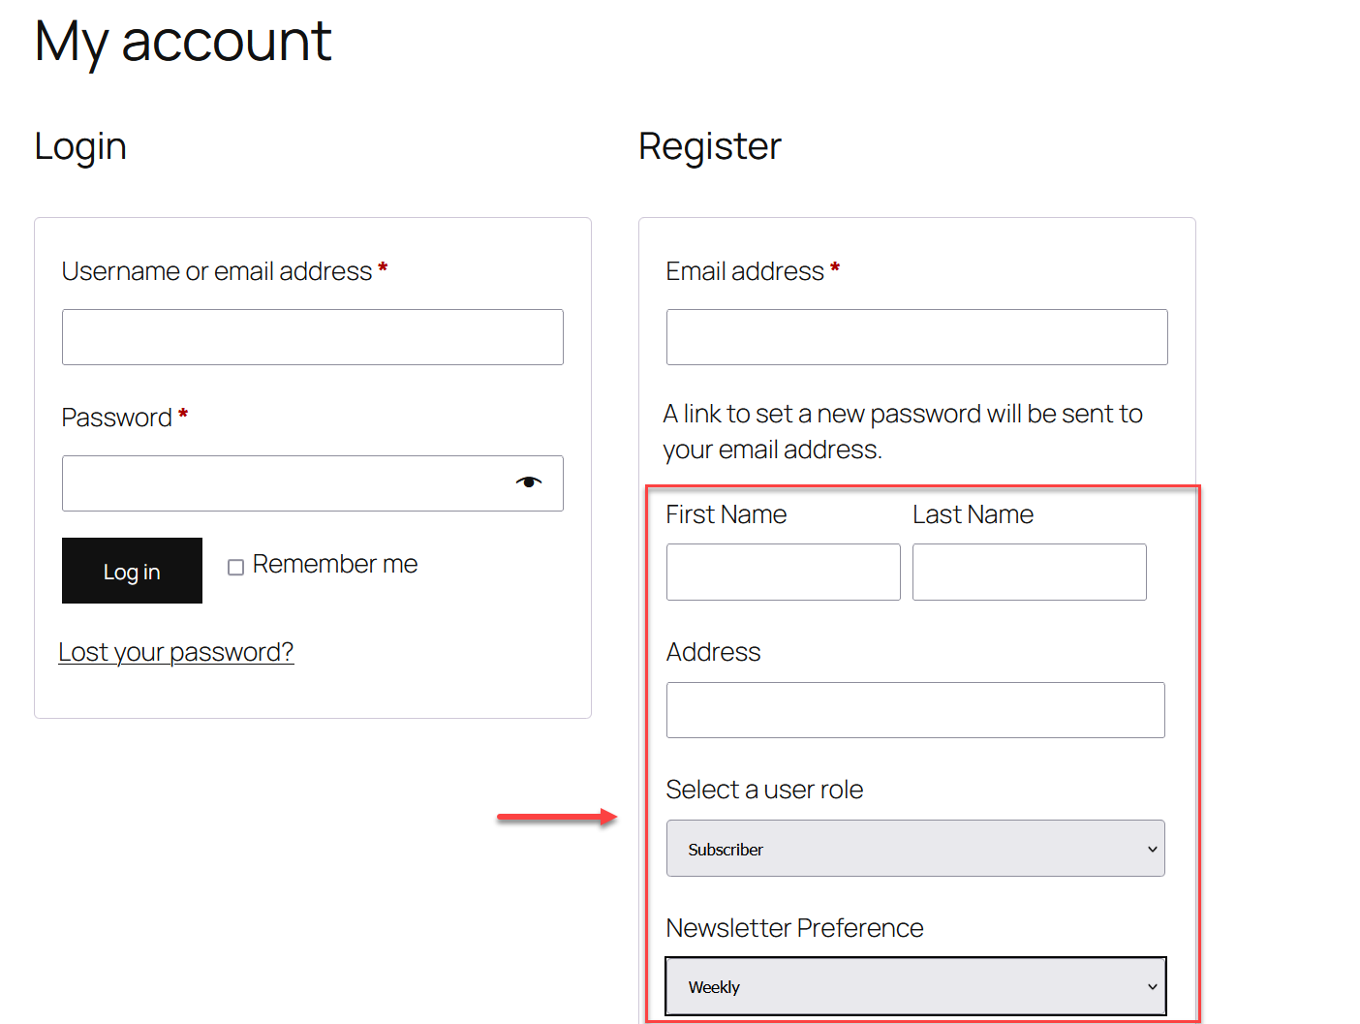Click the First Name input box
The image size is (1360, 1024).
pos(783,572)
